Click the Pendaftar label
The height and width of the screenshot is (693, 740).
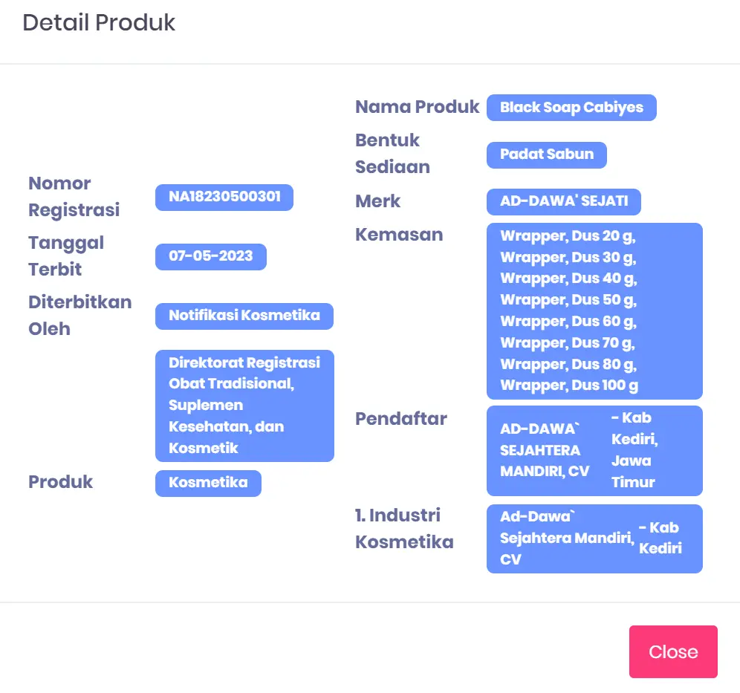[x=401, y=419]
